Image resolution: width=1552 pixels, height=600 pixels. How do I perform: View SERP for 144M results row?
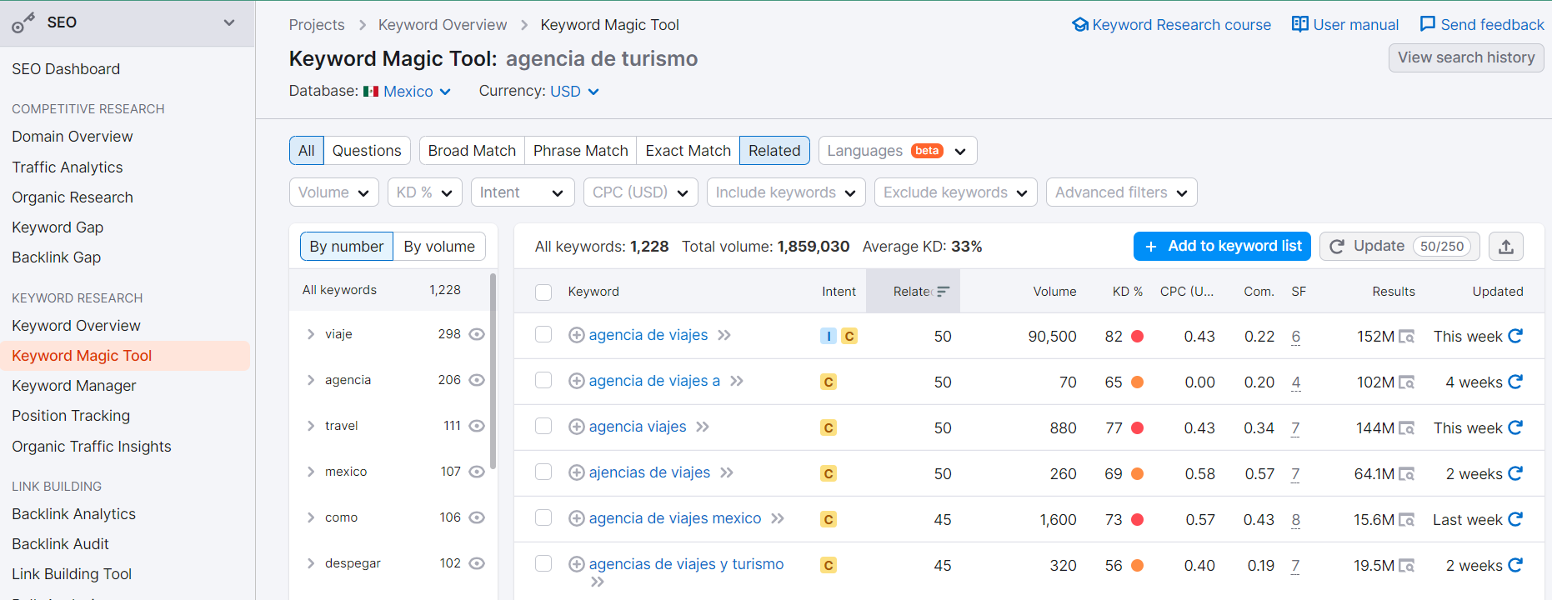[1406, 428]
